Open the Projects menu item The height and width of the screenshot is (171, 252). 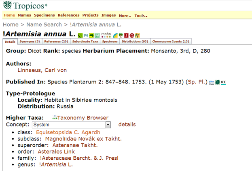pyautogui.click(x=91, y=15)
